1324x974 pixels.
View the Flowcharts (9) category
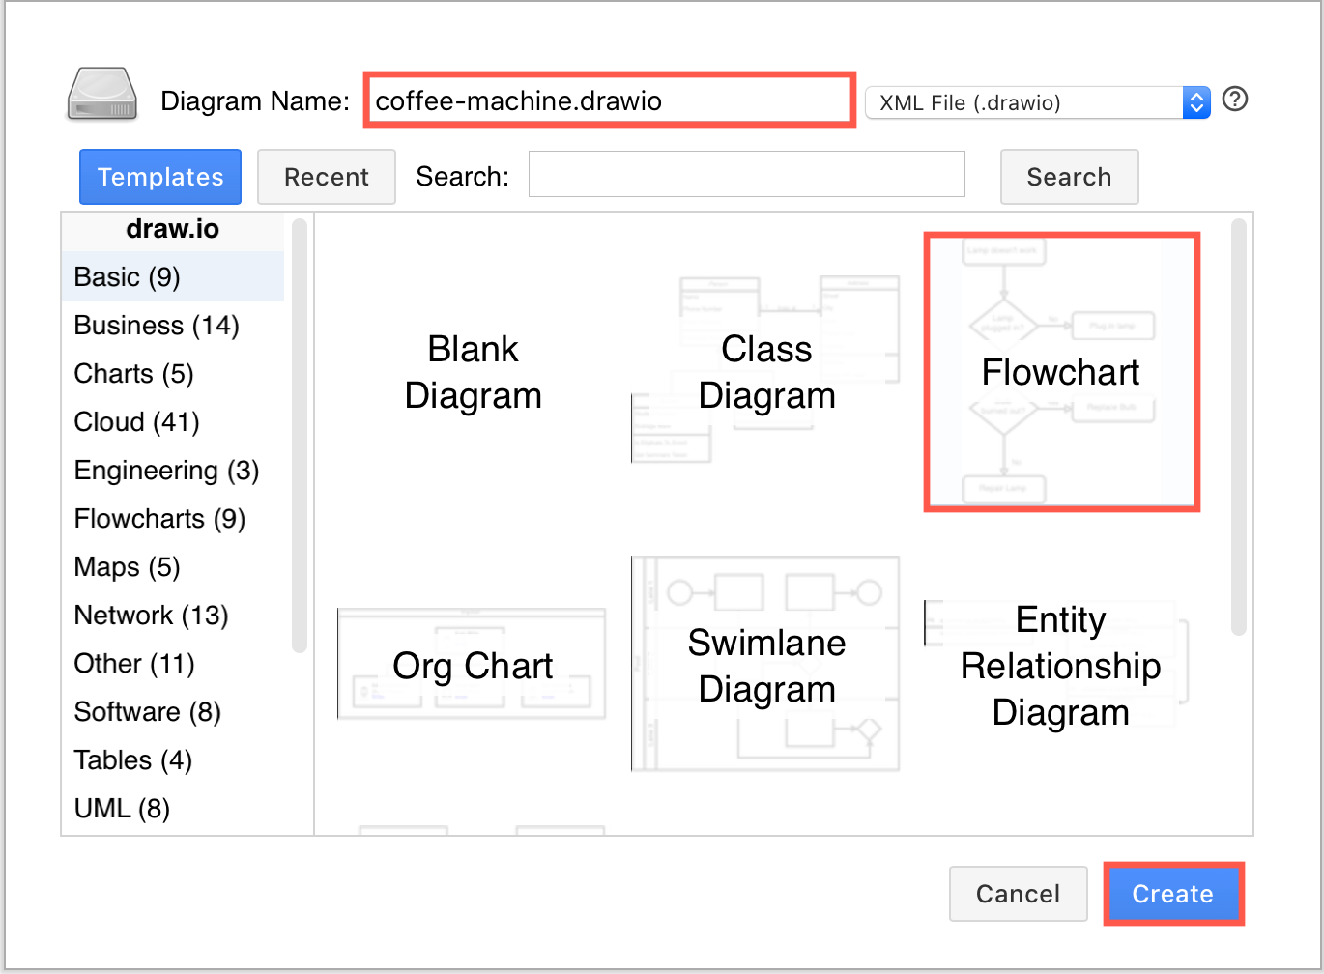[x=159, y=518]
